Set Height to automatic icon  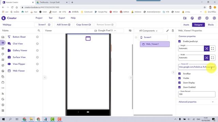(x=207, y=48)
